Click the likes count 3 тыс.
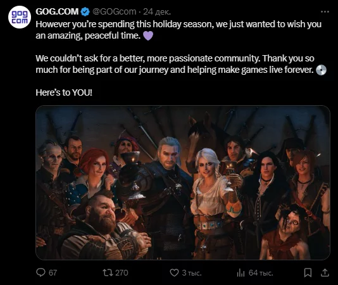This screenshot has height=285, width=338. (192, 273)
